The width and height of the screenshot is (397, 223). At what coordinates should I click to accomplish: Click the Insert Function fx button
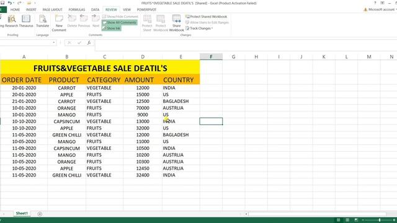pyautogui.click(x=89, y=43)
